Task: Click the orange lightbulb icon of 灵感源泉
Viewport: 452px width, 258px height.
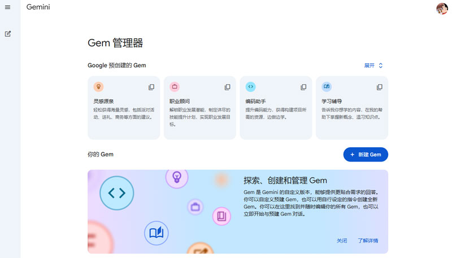Action: [x=98, y=87]
